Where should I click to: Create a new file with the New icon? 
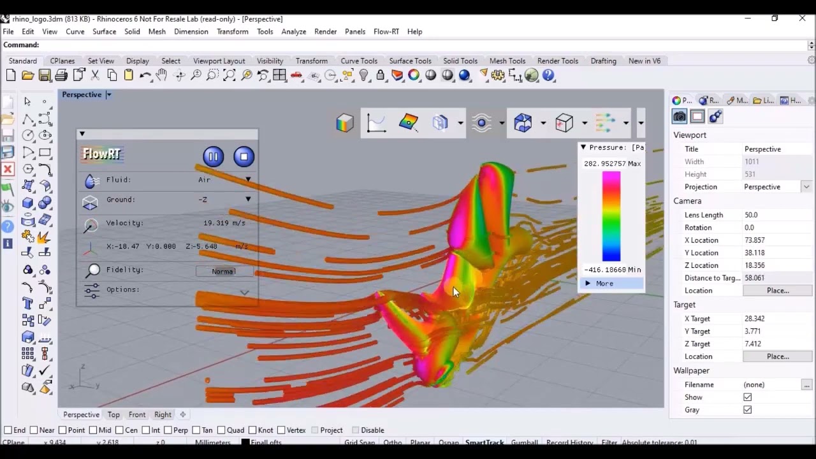pos(11,75)
